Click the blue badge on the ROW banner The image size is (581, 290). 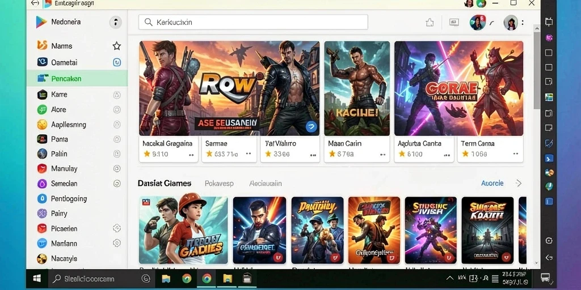pyautogui.click(x=311, y=127)
